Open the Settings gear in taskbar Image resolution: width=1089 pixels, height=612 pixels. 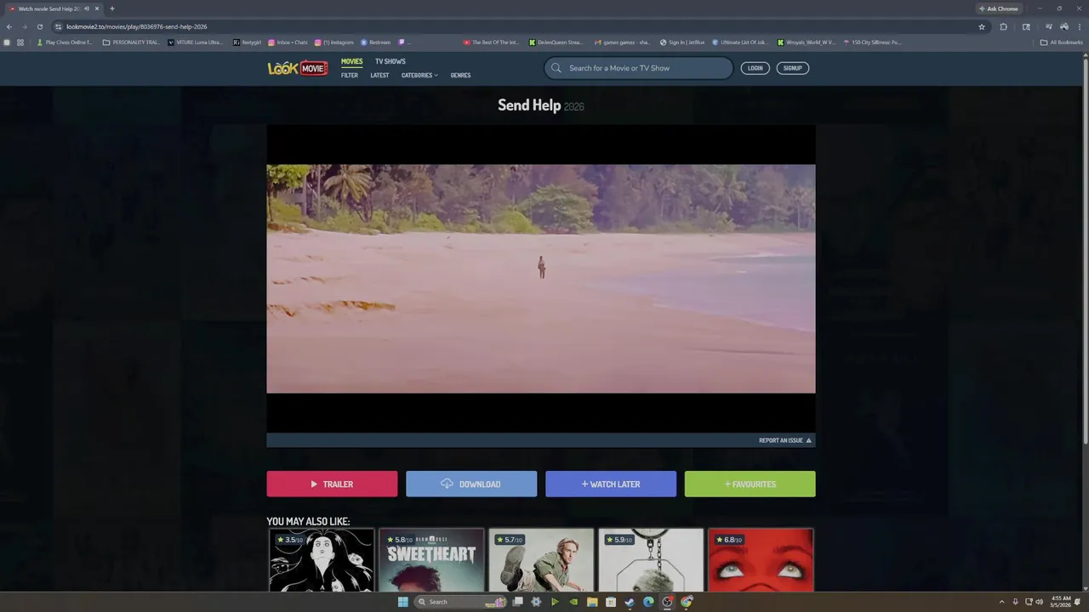pos(536,602)
